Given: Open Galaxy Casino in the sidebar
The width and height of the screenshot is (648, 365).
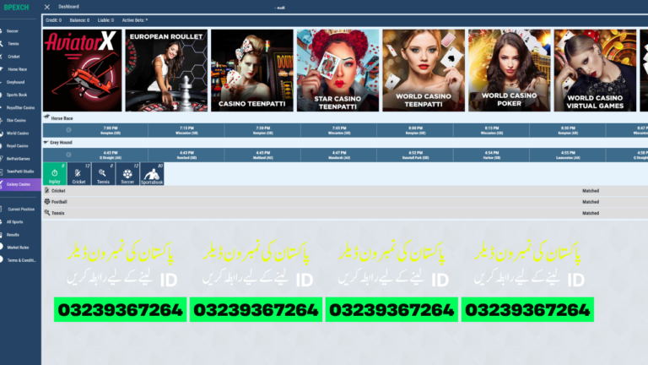Looking at the screenshot, I should click(19, 183).
